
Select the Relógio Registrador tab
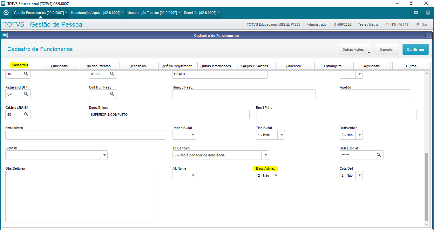click(x=177, y=66)
